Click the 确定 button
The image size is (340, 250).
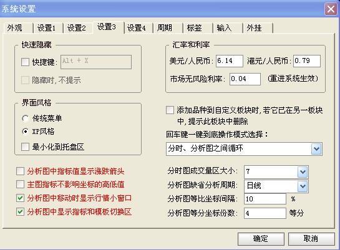[261, 239]
